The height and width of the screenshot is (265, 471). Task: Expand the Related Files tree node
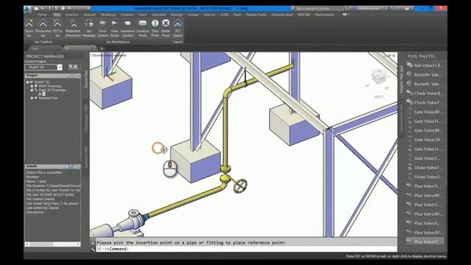[32, 98]
